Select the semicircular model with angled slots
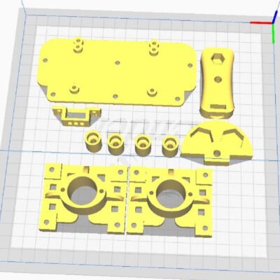This screenshot has height=280, width=280. (217, 143)
